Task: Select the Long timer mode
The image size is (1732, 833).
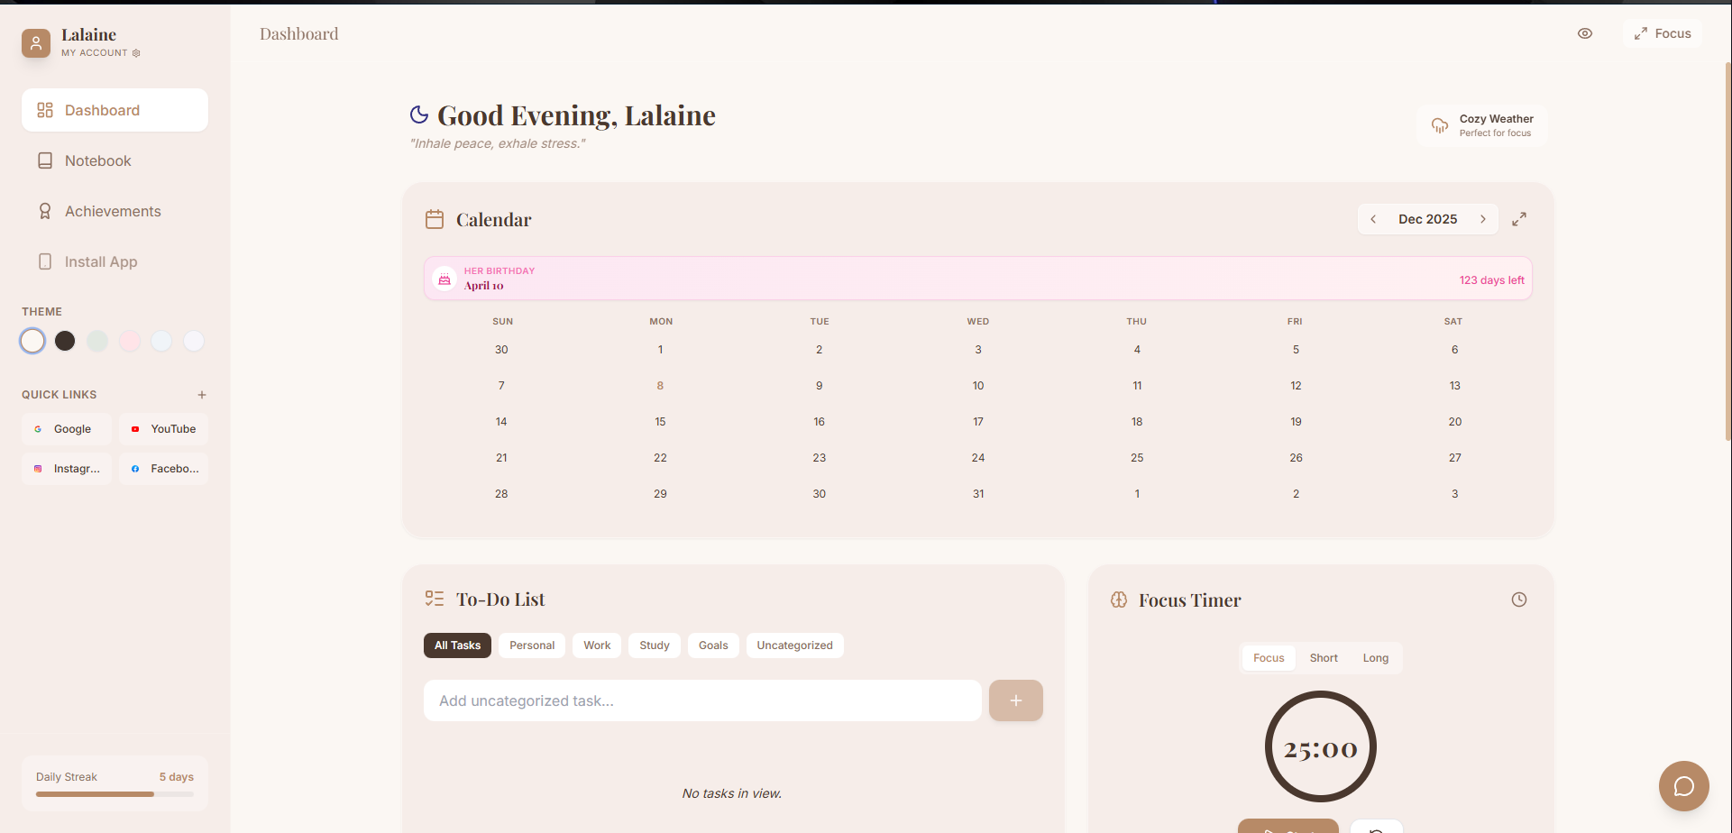Action: tap(1375, 658)
